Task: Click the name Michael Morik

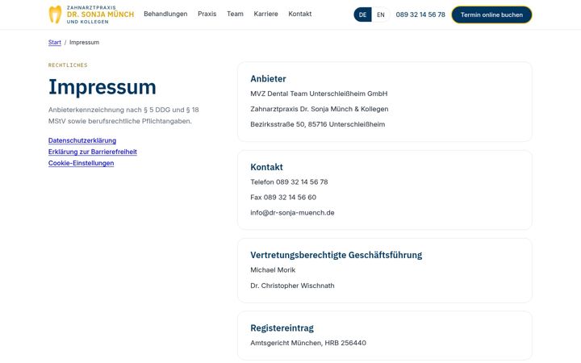Action: [273, 270]
